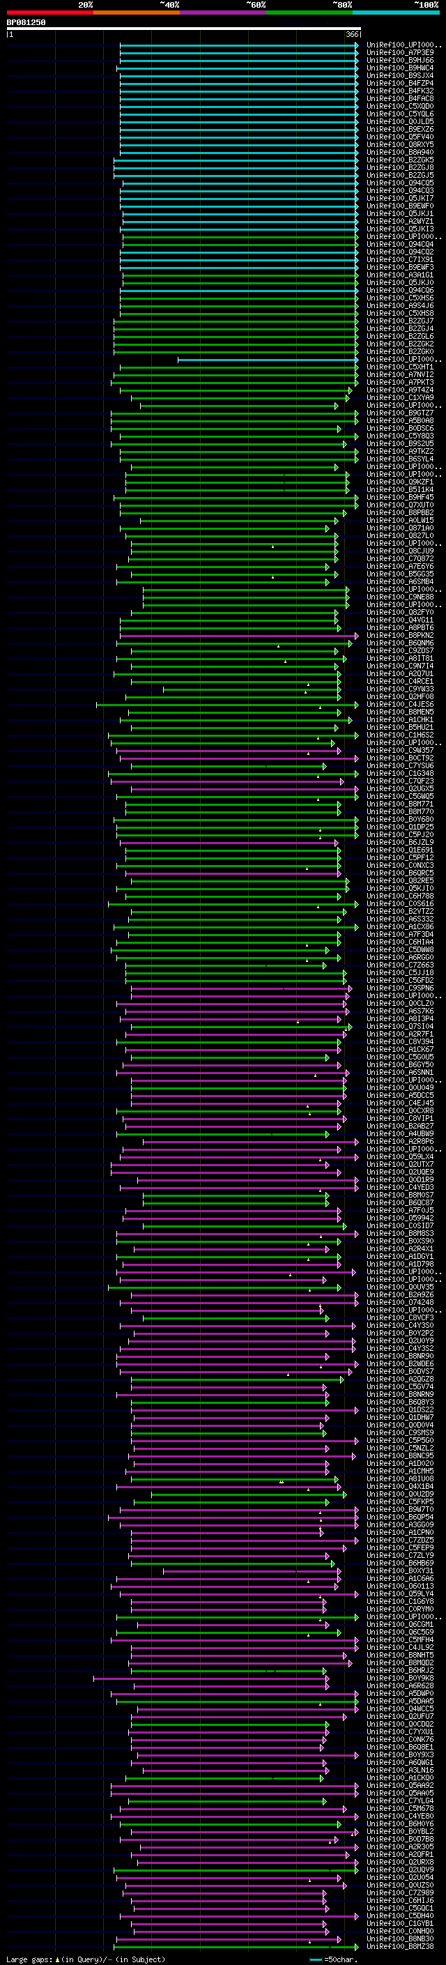This screenshot has width=446, height=1965.
Task: Choose hit label UniRef100_C7YLG4
Action: [x=399, y=1800]
